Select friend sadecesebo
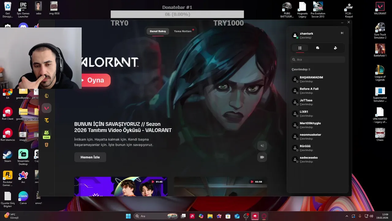The image size is (392, 221). (318, 159)
